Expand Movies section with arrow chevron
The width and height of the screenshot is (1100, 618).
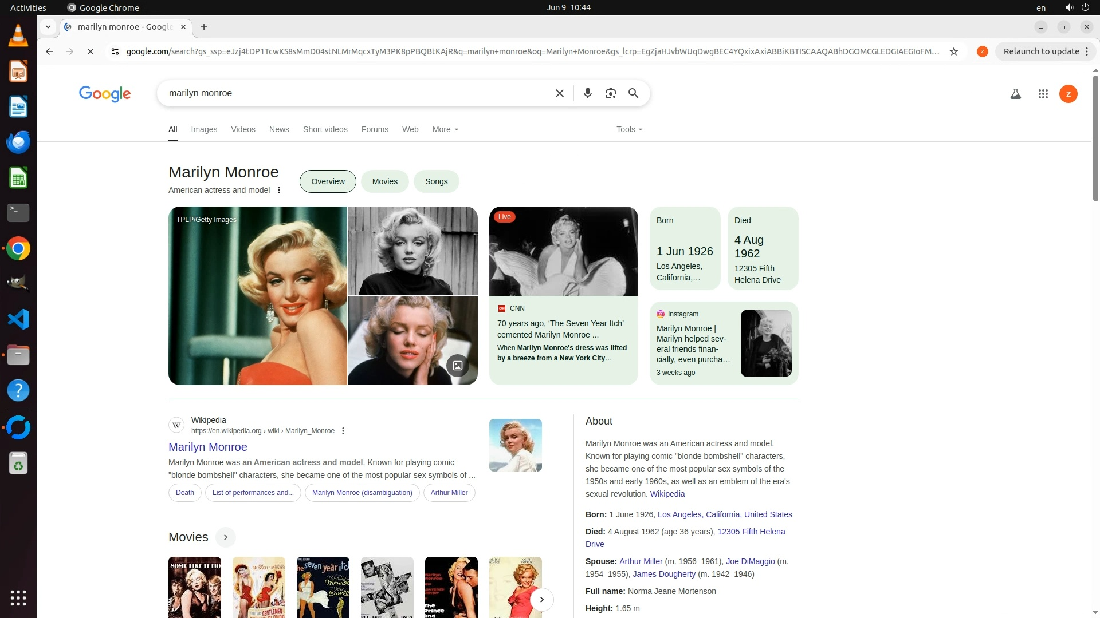(x=226, y=537)
